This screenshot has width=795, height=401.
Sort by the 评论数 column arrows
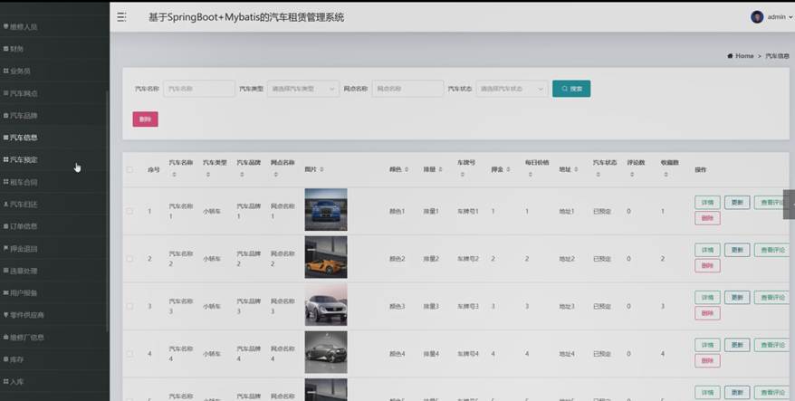632,175
